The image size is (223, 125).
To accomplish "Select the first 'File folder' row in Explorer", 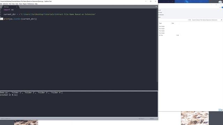I will (x=162, y=26).
